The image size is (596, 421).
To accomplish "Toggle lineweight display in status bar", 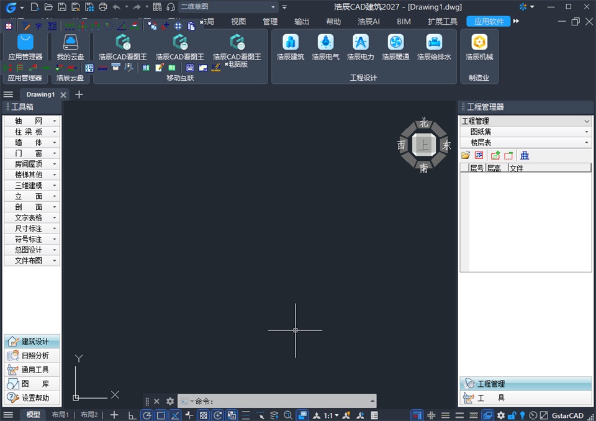I will [x=246, y=415].
